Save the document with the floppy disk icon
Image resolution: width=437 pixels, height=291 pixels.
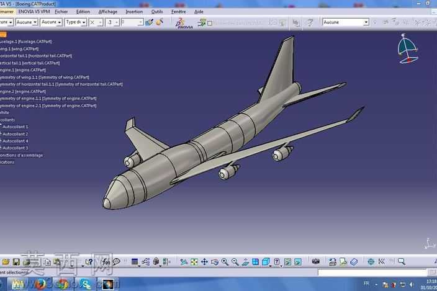pos(16,262)
